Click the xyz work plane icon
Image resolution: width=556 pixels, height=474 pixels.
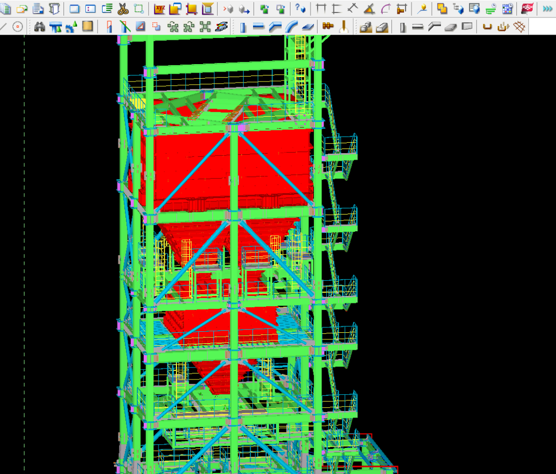160,9
